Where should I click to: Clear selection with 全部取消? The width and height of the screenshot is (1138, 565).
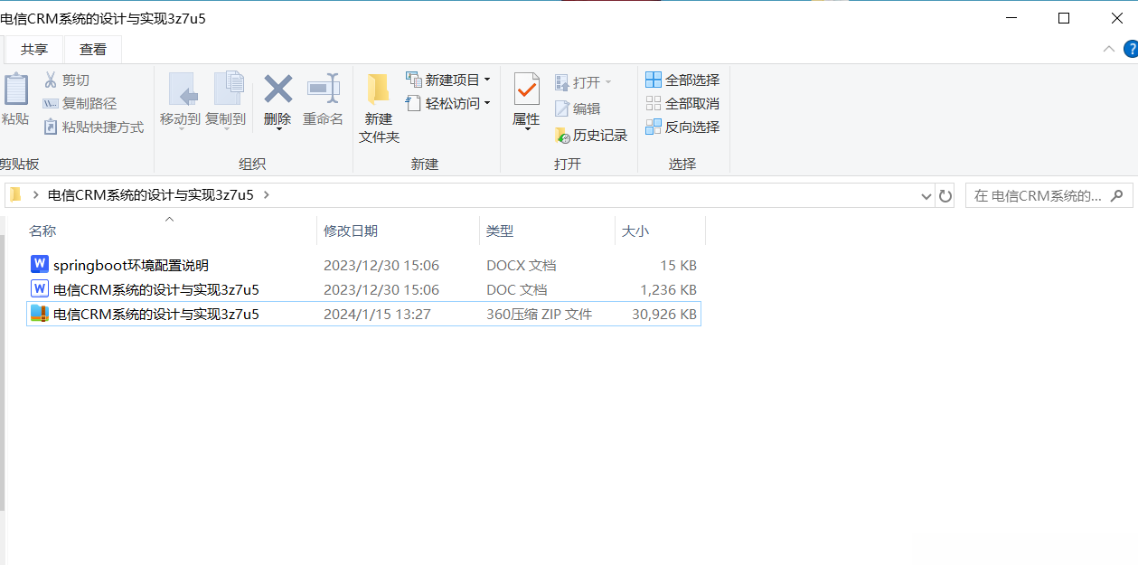pos(682,103)
